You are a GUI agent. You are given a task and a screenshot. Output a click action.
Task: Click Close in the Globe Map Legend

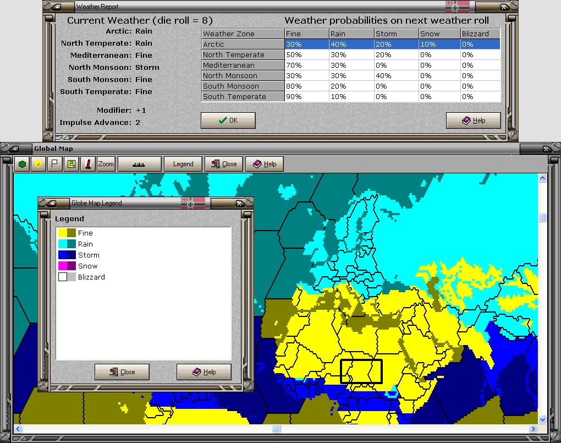click(x=122, y=372)
